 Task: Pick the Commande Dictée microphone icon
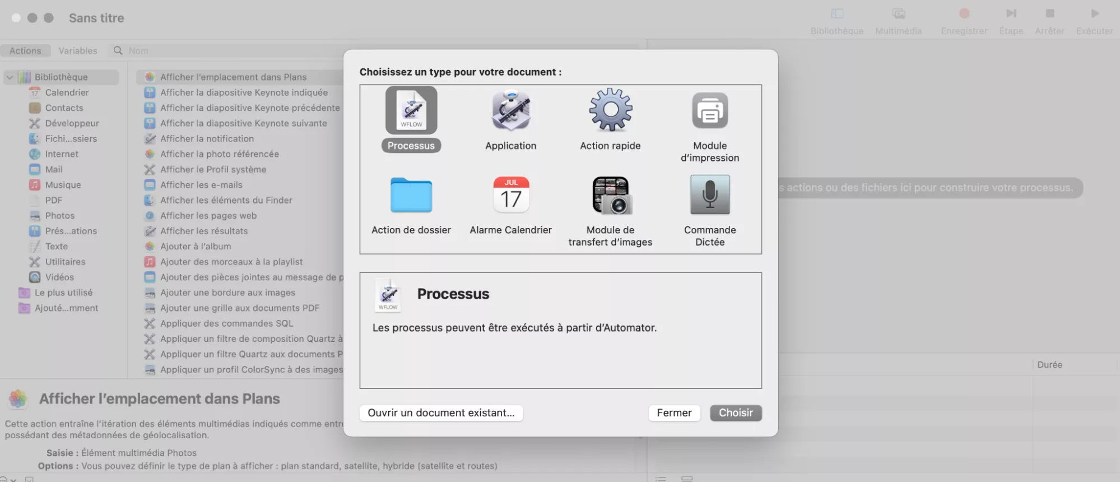pos(709,195)
